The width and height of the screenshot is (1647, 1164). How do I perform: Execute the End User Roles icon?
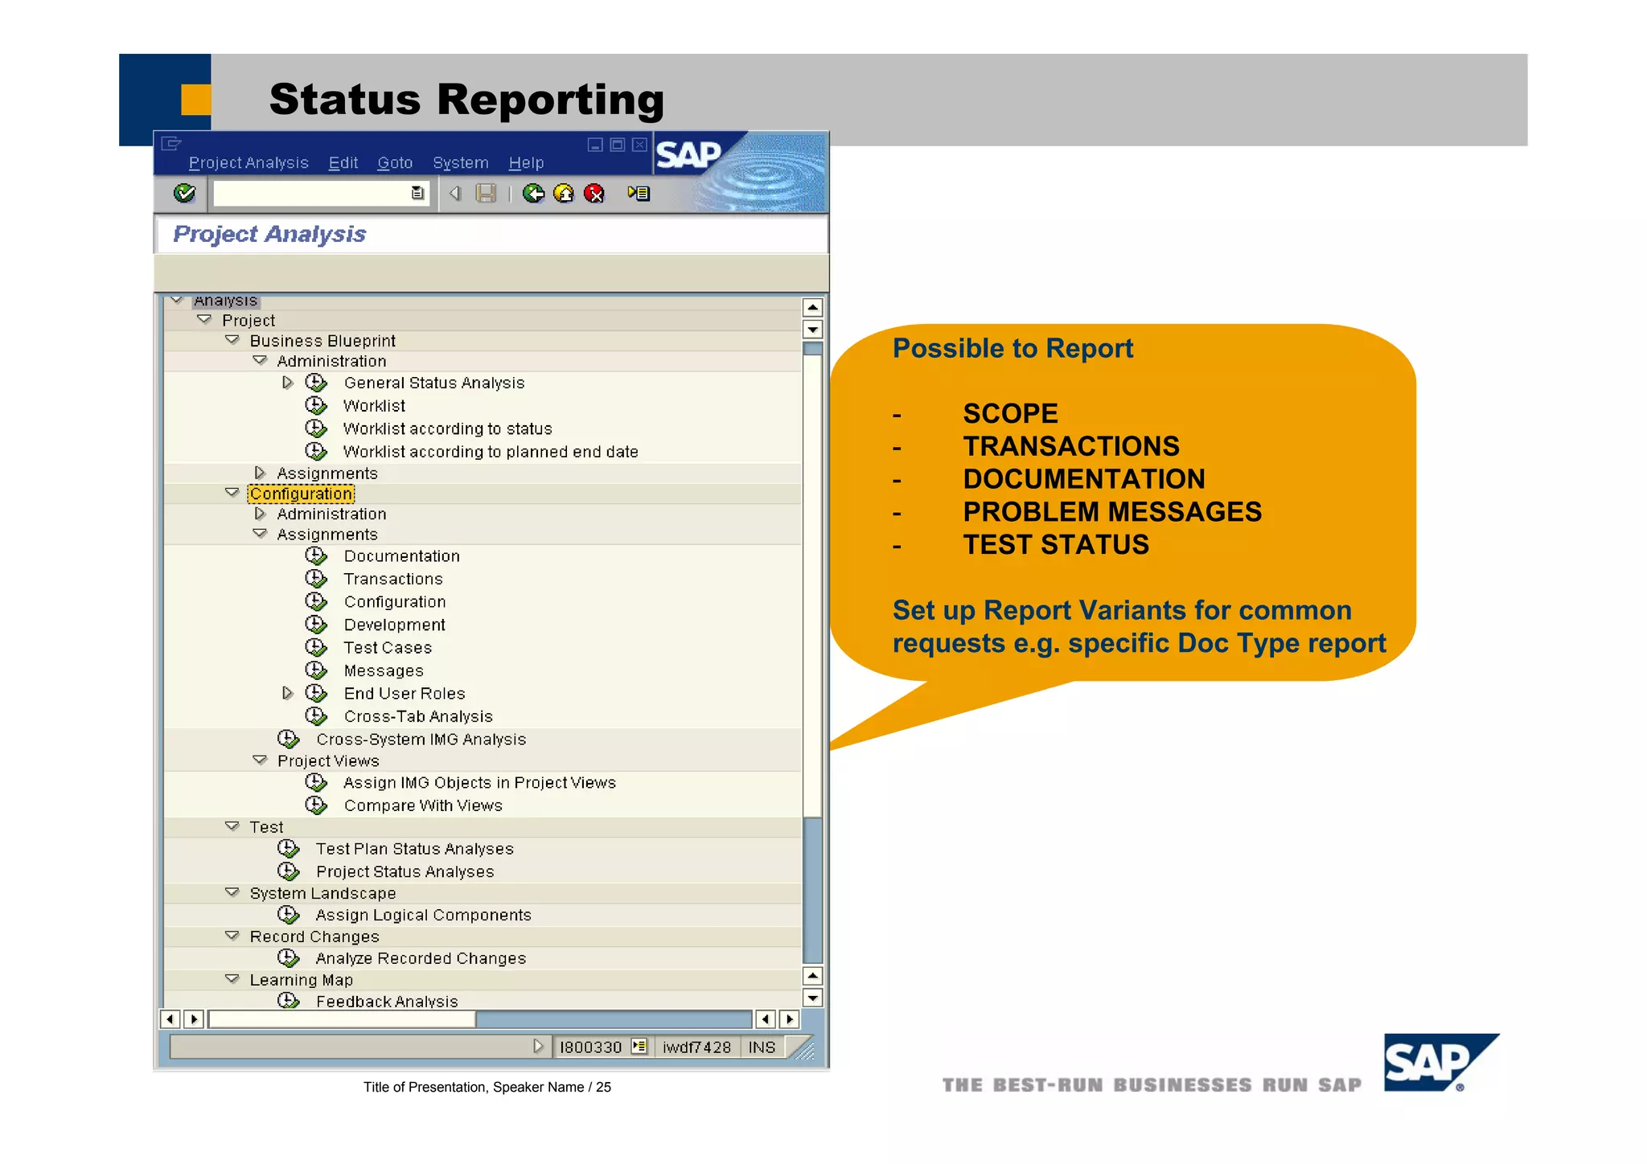pyautogui.click(x=316, y=693)
